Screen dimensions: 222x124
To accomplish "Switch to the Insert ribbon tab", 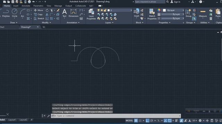I will coord(16,6).
